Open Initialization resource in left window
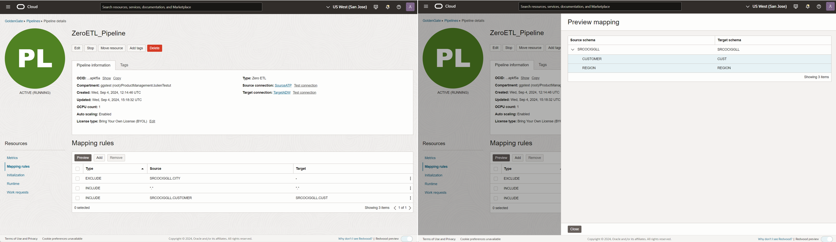The image size is (836, 242). coord(16,175)
